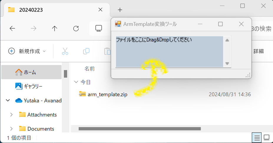The height and width of the screenshot is (143, 273).
Task: Cut selection with the scissors icon
Action: click(x=65, y=51)
